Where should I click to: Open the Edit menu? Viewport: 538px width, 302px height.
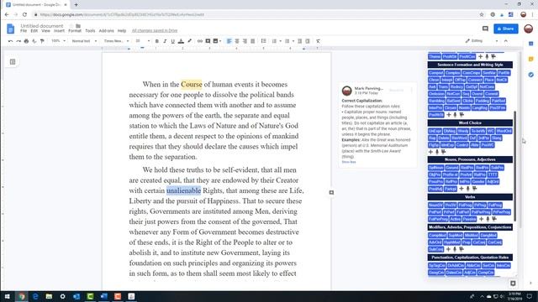click(34, 31)
